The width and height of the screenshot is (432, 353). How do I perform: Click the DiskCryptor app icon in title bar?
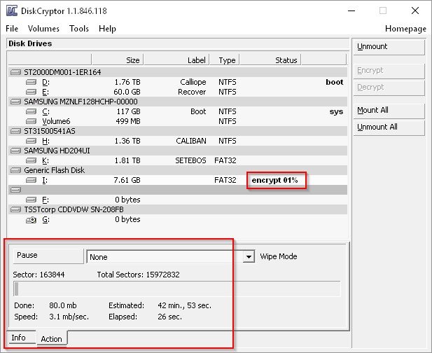(12, 11)
